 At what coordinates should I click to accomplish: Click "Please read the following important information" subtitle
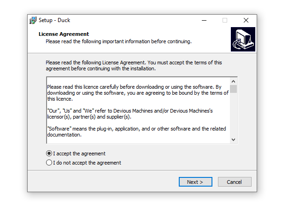(x=118, y=41)
